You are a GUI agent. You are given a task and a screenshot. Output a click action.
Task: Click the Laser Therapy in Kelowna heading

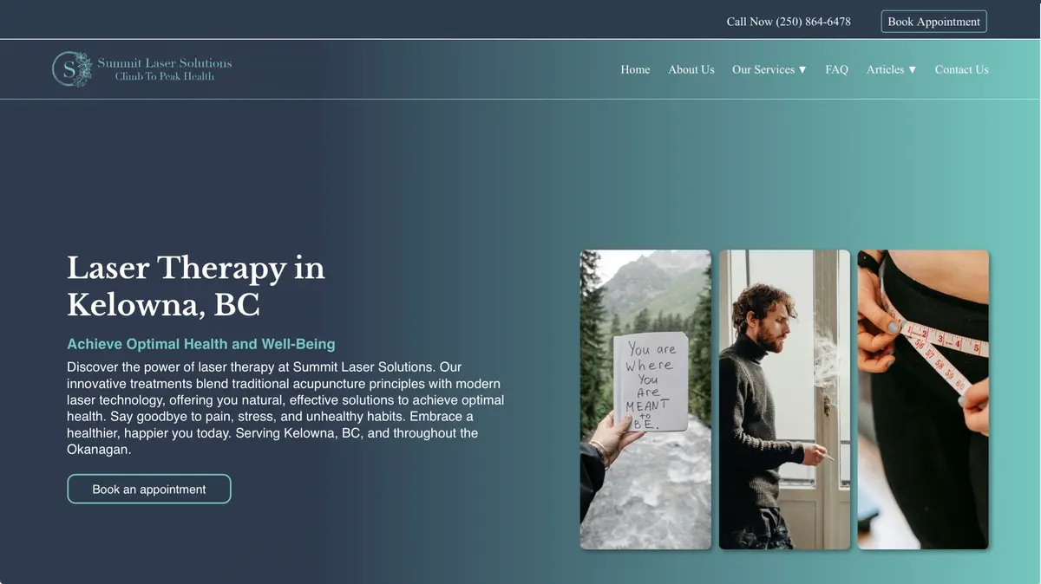tap(196, 286)
